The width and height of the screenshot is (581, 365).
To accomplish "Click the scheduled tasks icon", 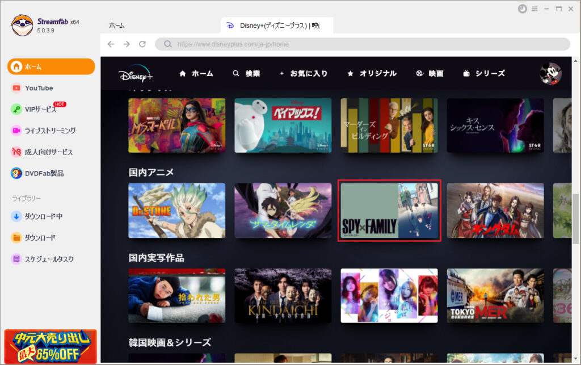I will point(16,259).
